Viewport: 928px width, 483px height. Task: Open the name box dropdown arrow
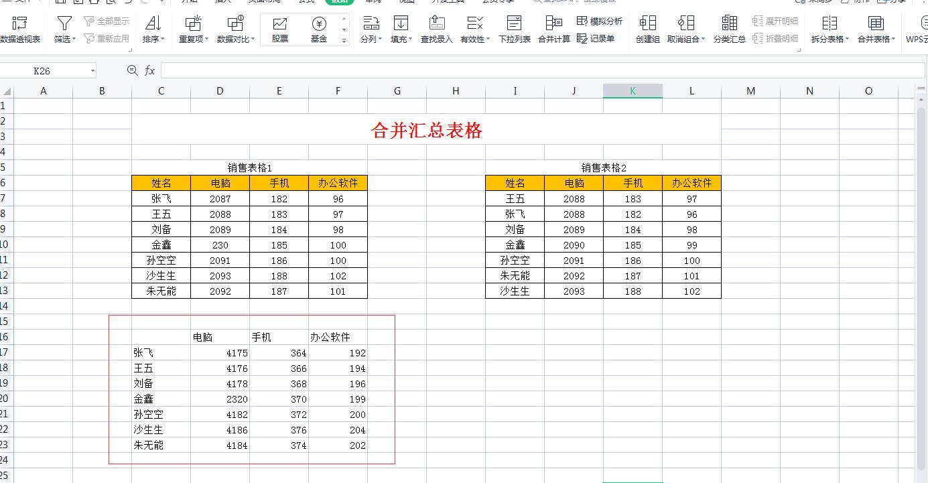coord(92,71)
